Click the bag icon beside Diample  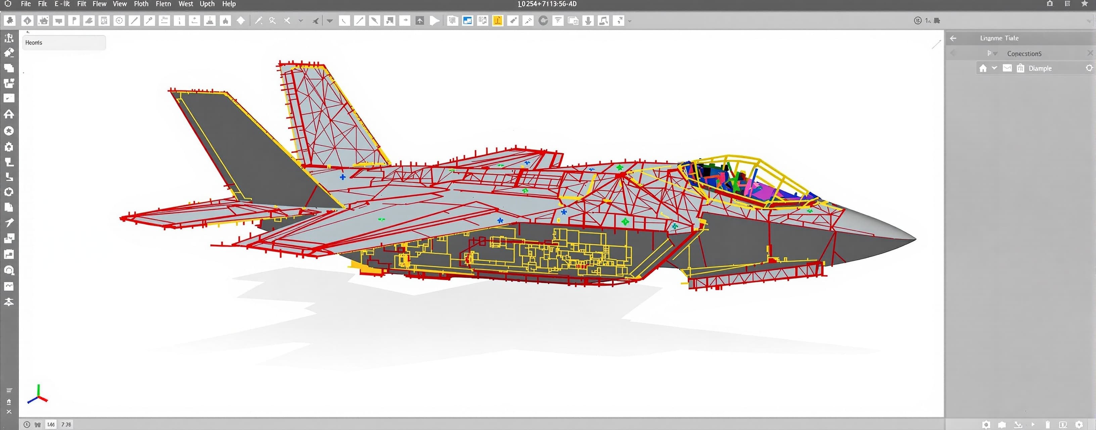tap(1020, 68)
